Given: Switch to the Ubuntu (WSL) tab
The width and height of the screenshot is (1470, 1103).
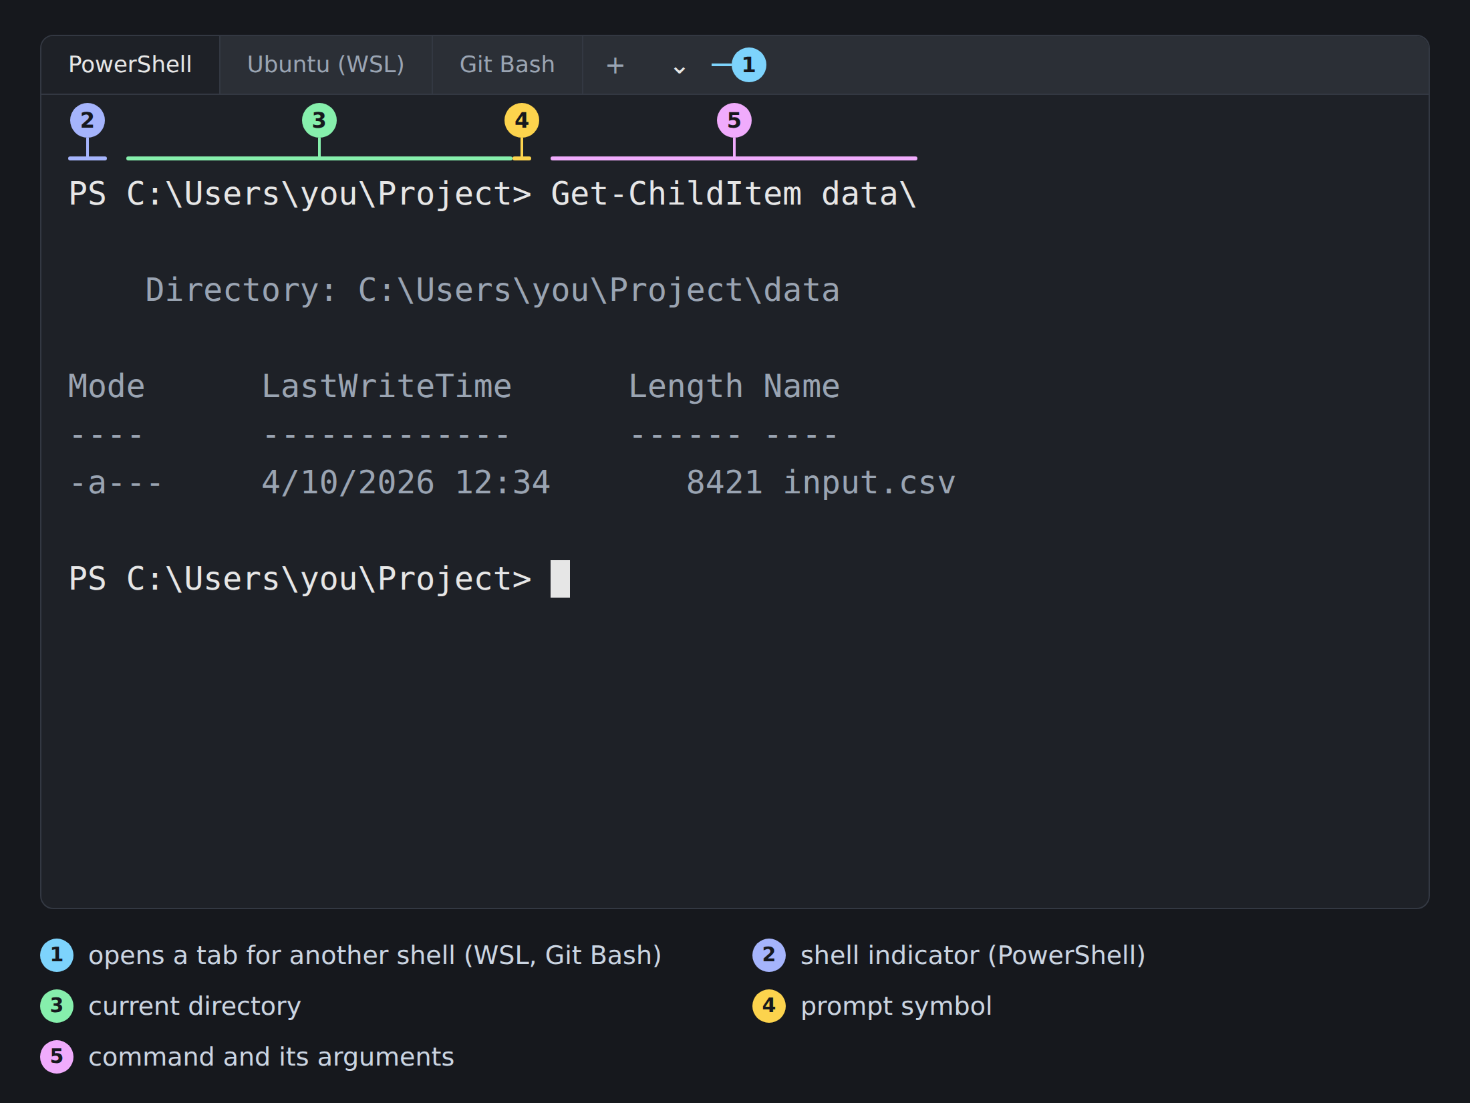Looking at the screenshot, I should [x=326, y=65].
